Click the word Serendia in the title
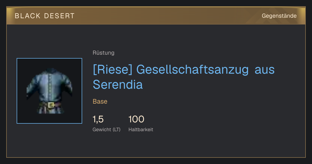 coord(118,85)
